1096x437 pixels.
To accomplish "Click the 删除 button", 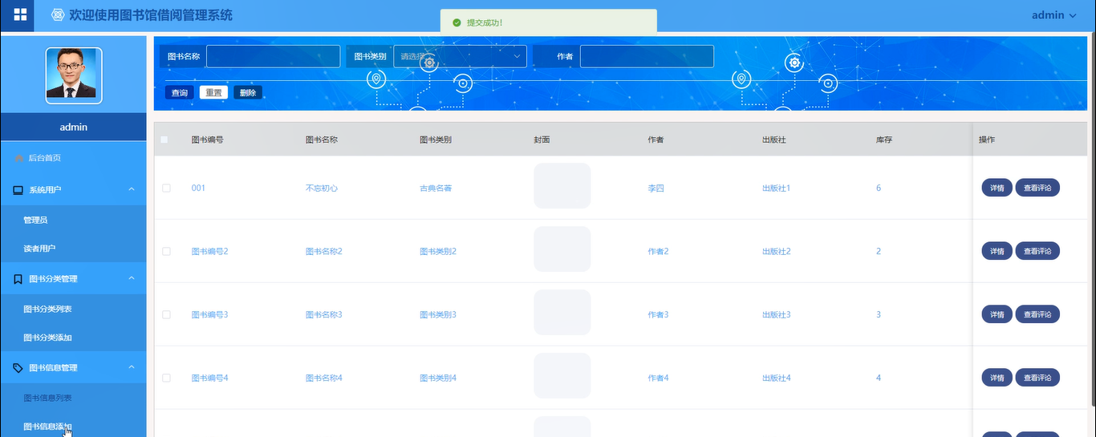I will click(248, 93).
